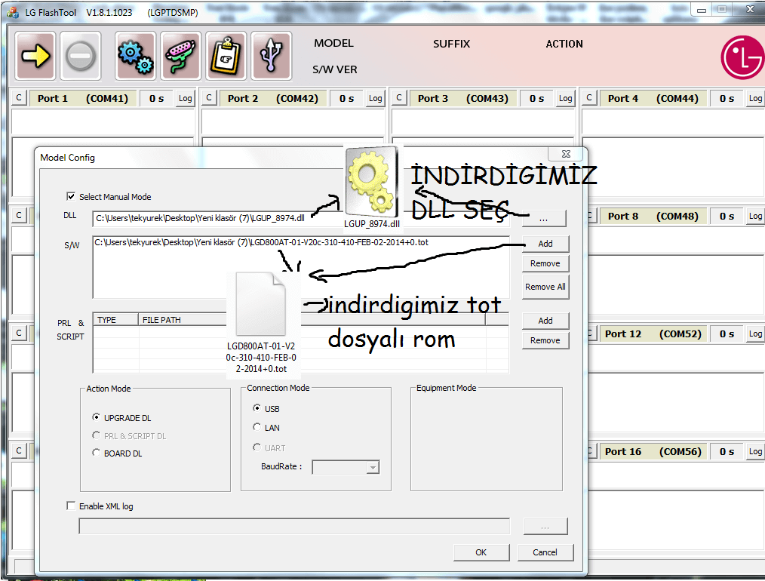
Task: Choose LAN connection mode
Action: tap(257, 427)
